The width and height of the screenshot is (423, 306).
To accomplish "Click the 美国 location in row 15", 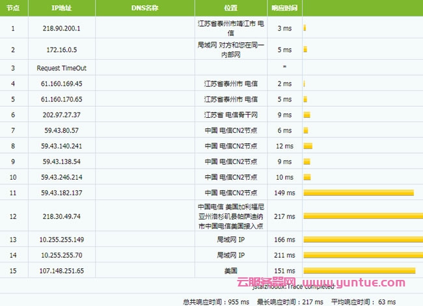I will coord(230,271).
